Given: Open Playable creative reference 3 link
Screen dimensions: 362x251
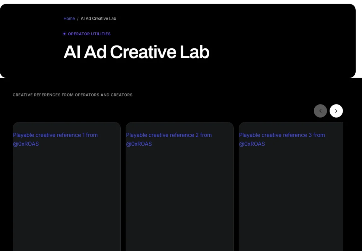Looking at the screenshot, I should point(282,139).
